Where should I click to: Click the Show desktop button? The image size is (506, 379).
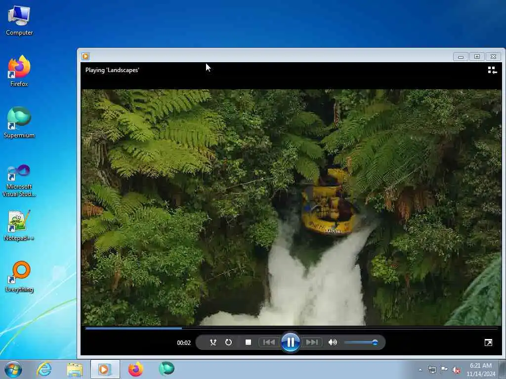coord(503,369)
